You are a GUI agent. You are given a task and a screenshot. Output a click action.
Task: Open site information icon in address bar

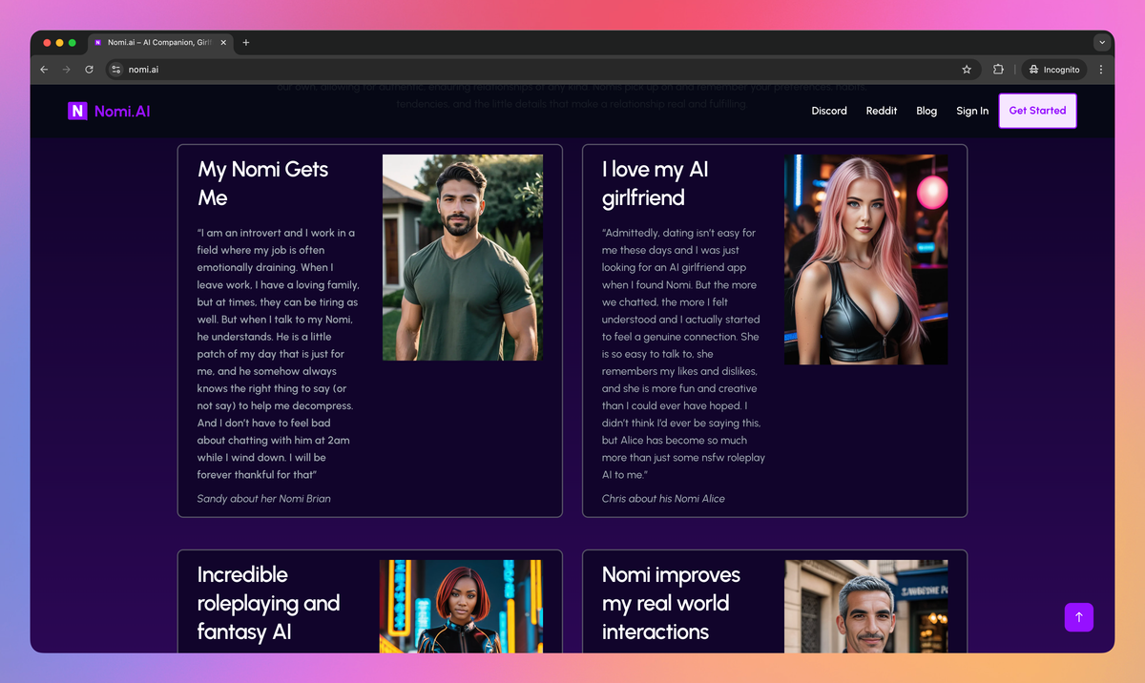pyautogui.click(x=116, y=70)
